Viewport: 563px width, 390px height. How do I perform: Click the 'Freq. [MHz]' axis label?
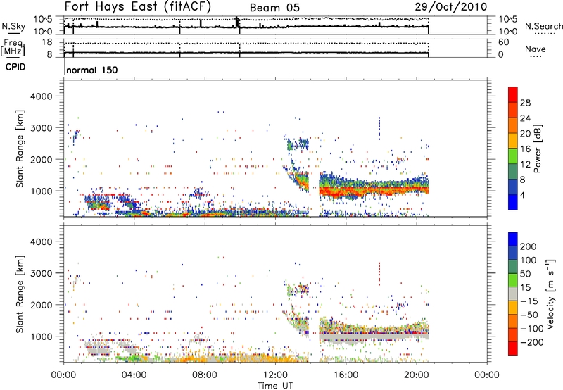(x=13, y=48)
